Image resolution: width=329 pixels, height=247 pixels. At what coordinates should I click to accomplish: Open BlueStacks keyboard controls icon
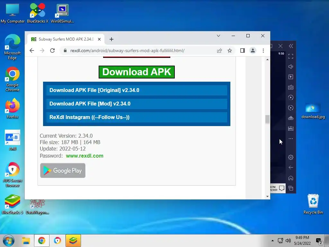pos(291,87)
